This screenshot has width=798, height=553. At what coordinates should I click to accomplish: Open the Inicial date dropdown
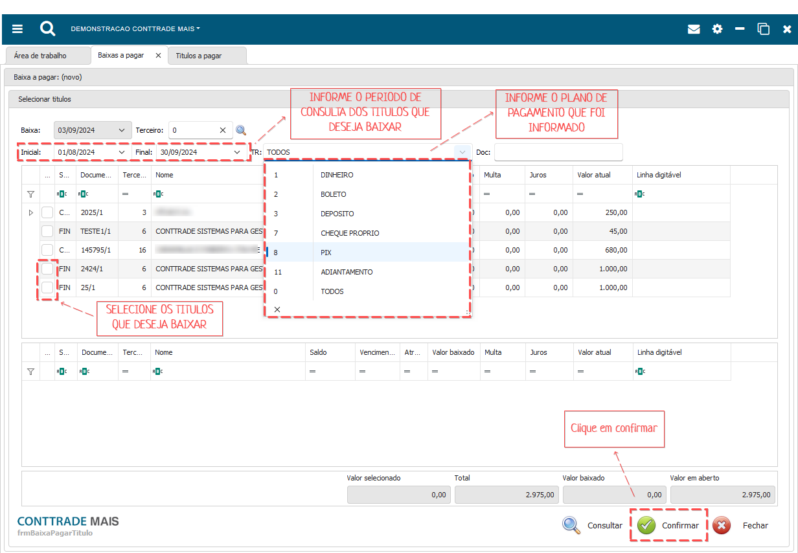(x=122, y=152)
